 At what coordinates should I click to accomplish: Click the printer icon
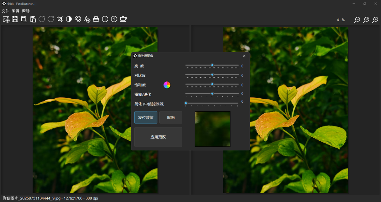[96, 19]
